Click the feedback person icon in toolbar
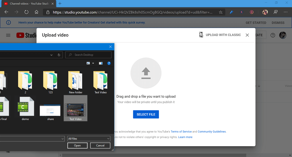The width and height of the screenshot is (292, 157). (276, 12)
